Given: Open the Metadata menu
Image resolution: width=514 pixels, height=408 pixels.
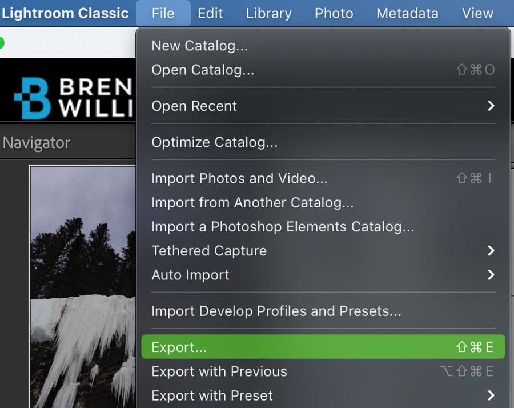Looking at the screenshot, I should point(407,14).
